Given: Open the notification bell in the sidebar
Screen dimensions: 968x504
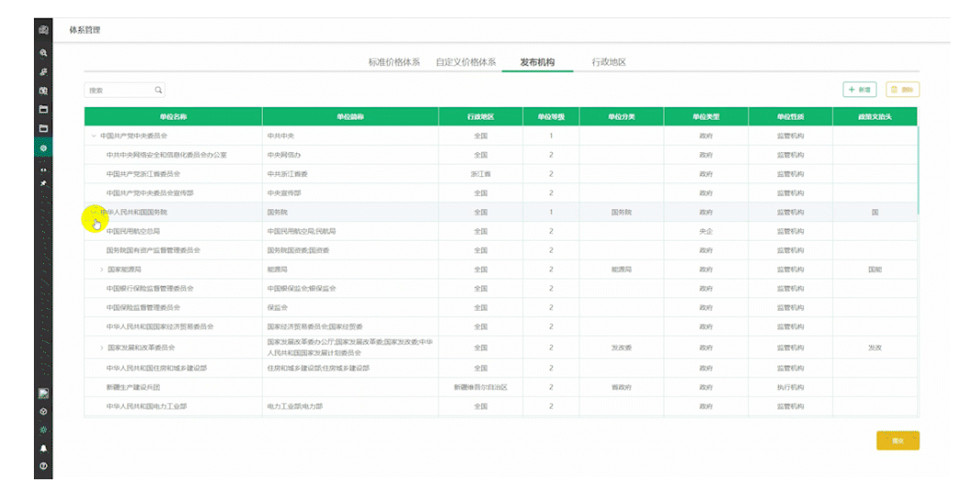Looking at the screenshot, I should (x=43, y=448).
